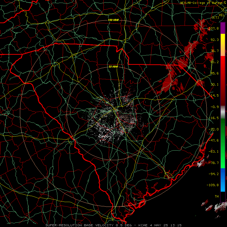Click the 50 NMI range ring label
Screen dimensions: 227x227
click(113, 67)
